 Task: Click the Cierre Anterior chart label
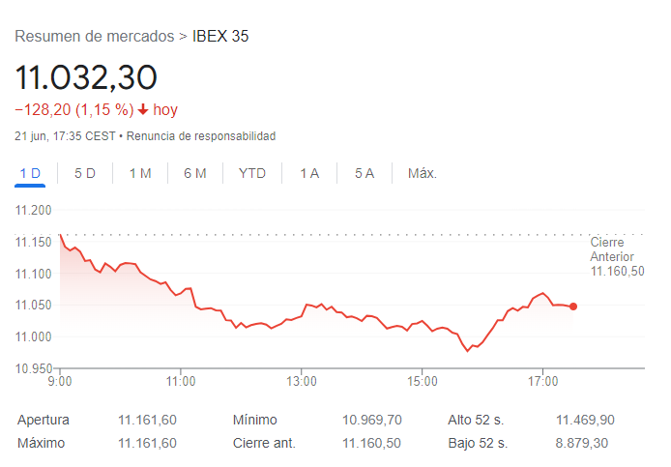tap(616, 257)
